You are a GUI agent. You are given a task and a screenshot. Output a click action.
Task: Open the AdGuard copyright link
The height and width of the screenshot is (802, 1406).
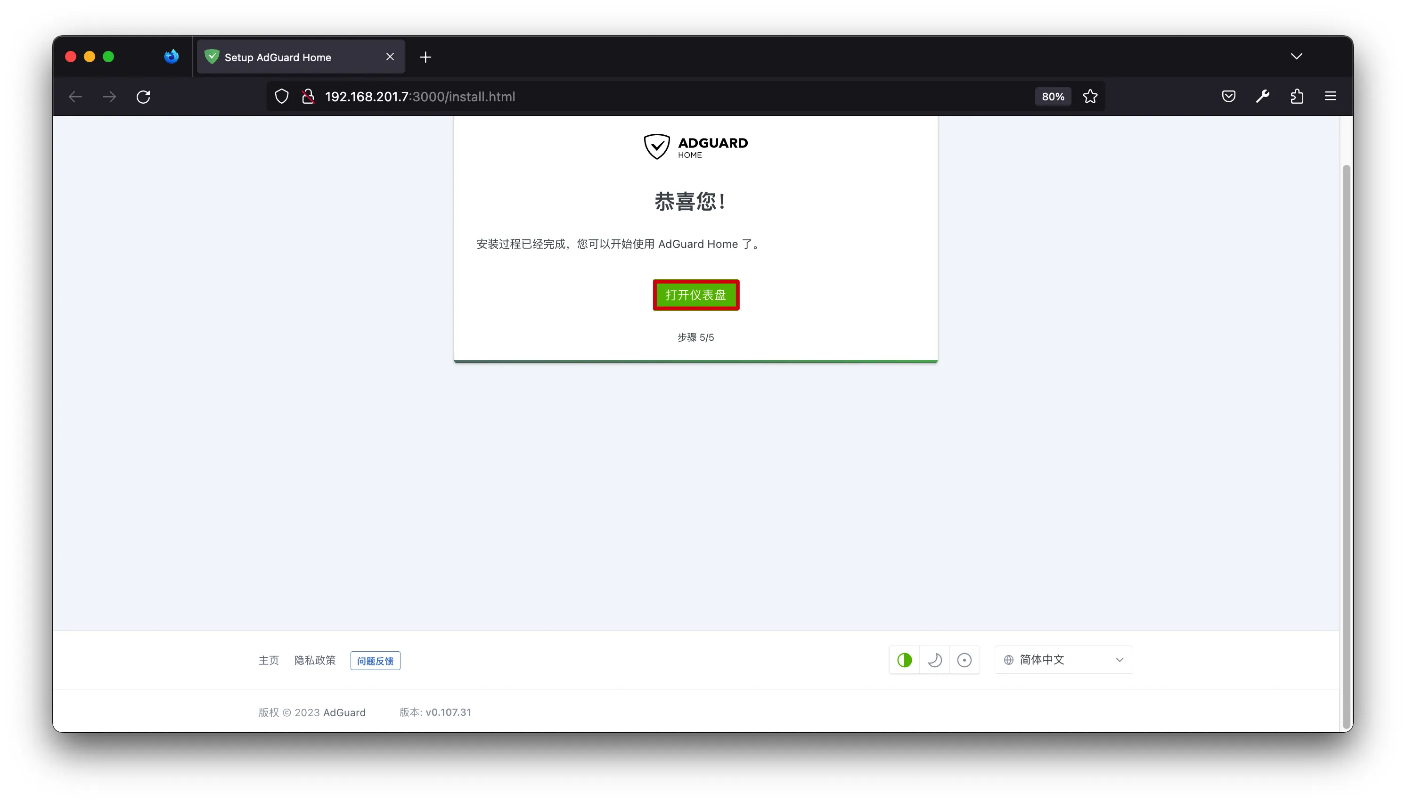click(344, 712)
